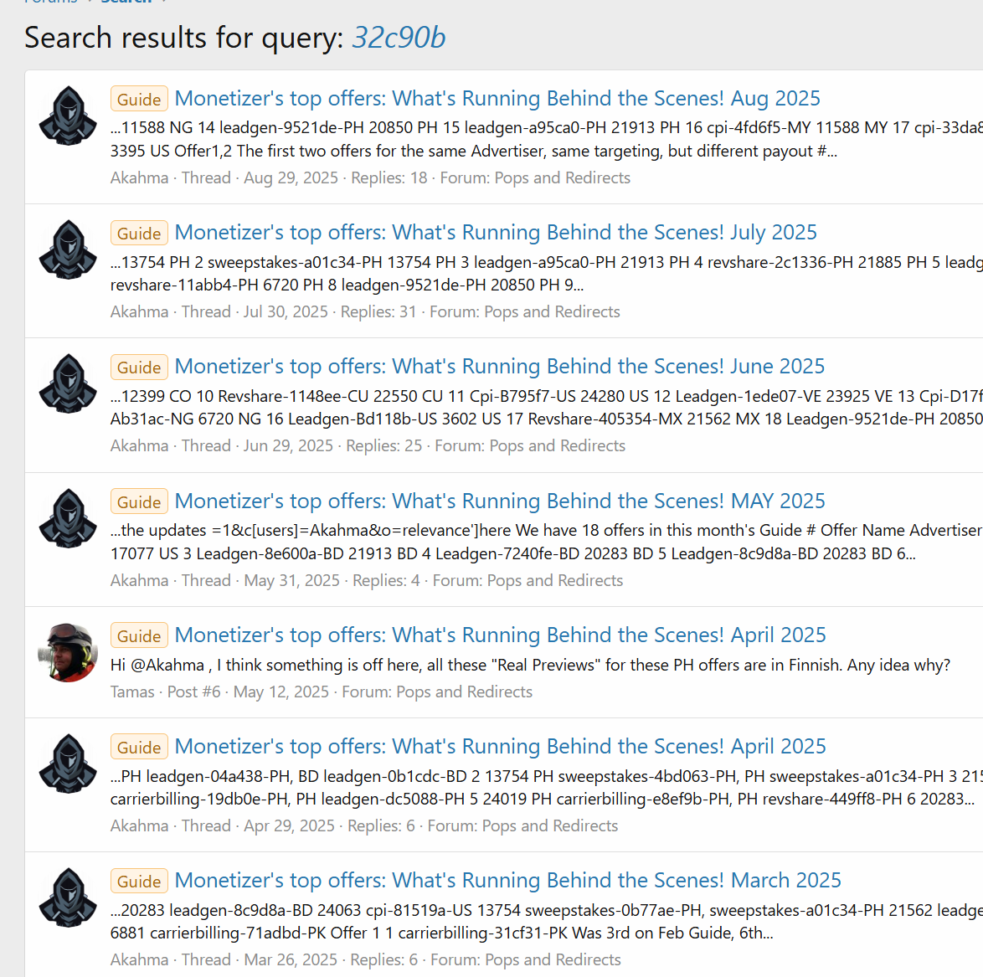The image size is (983, 977).
Task: Click Akahma's avatar on the July 2025 result
Action: 68,249
